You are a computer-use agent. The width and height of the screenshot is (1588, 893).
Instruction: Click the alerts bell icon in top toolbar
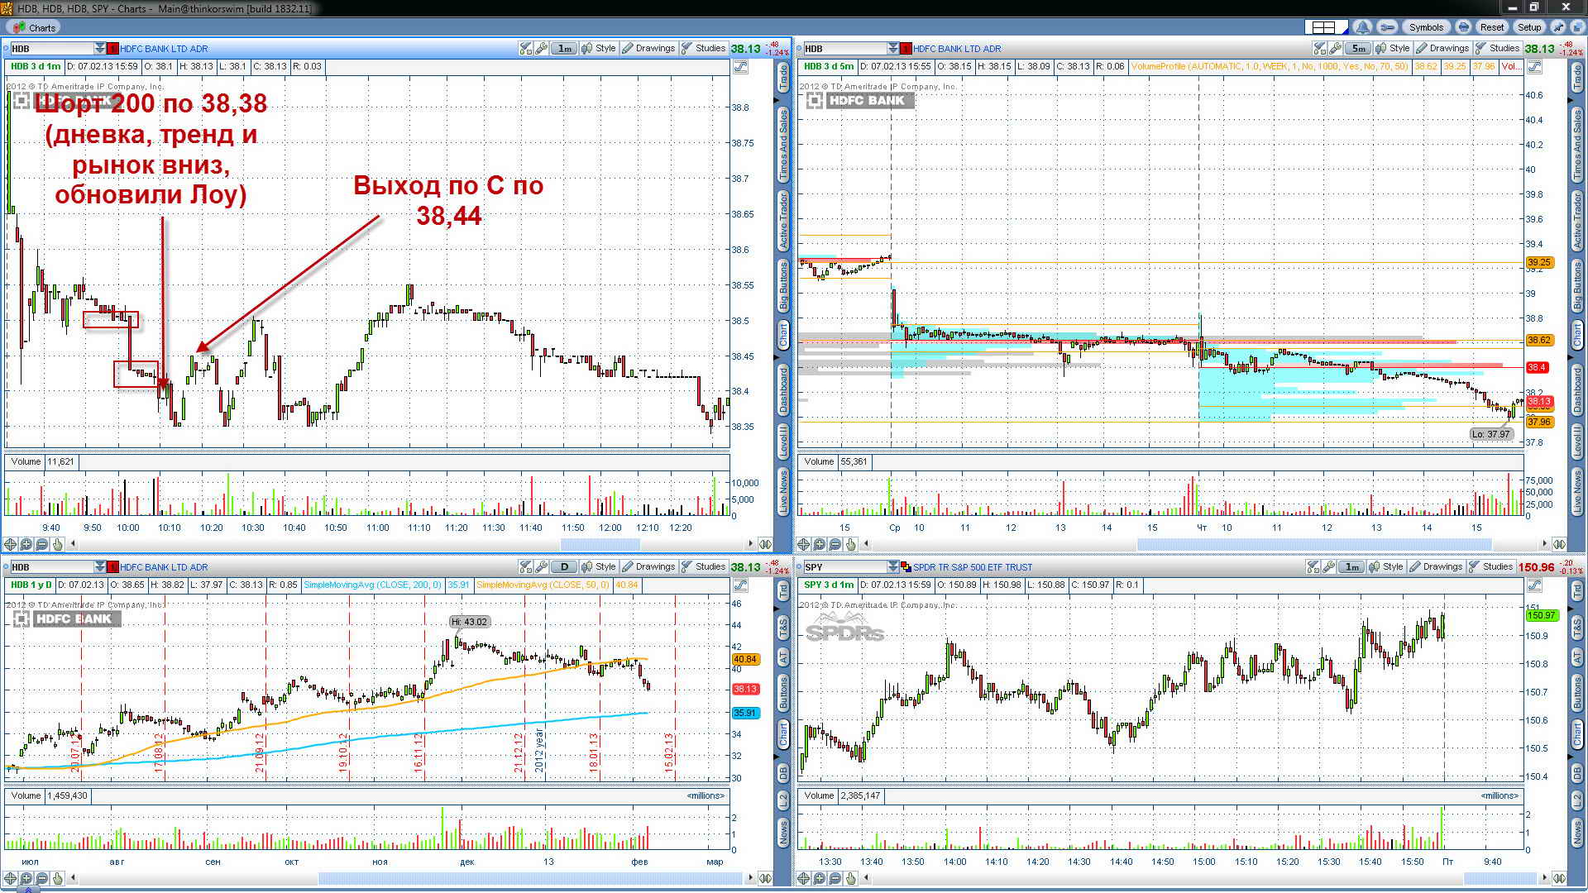pos(1363,27)
